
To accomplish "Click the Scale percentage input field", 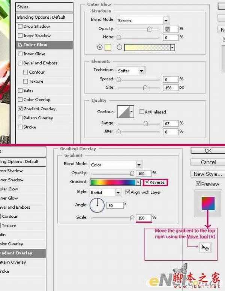I will click(143, 218).
